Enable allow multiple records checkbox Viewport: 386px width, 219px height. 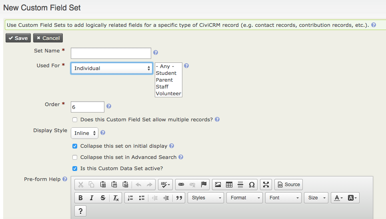[75, 120]
